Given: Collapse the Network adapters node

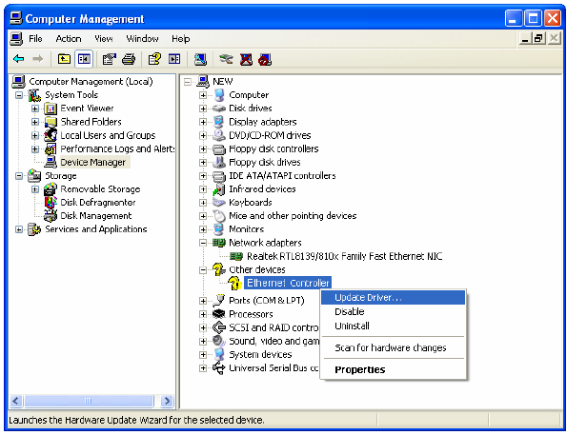Looking at the screenshot, I should 203,243.
